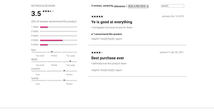Click the Quality indicator triangle marker

(64, 80)
